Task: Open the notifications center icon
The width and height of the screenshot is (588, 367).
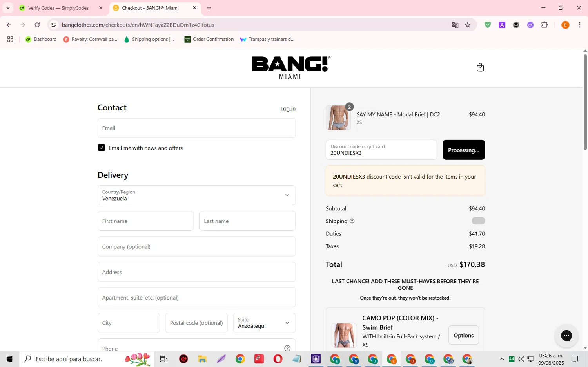Action: (575, 359)
